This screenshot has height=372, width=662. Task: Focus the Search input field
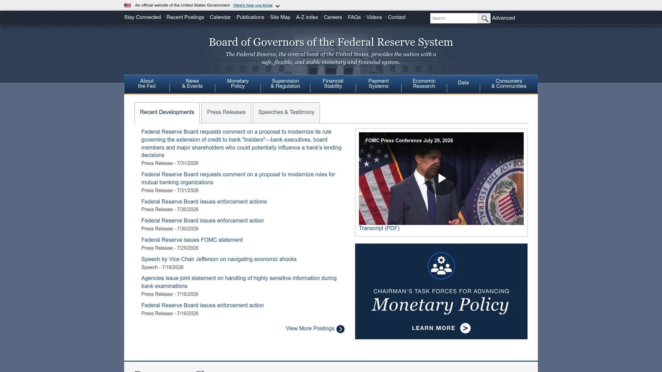pos(454,18)
